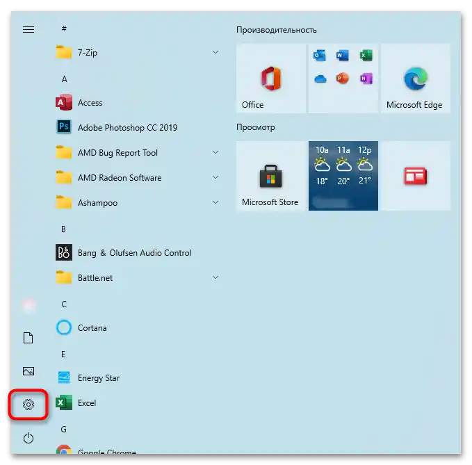Expand the AMD Radeon Software chevron
This screenshot has width=472, height=465.
215,177
